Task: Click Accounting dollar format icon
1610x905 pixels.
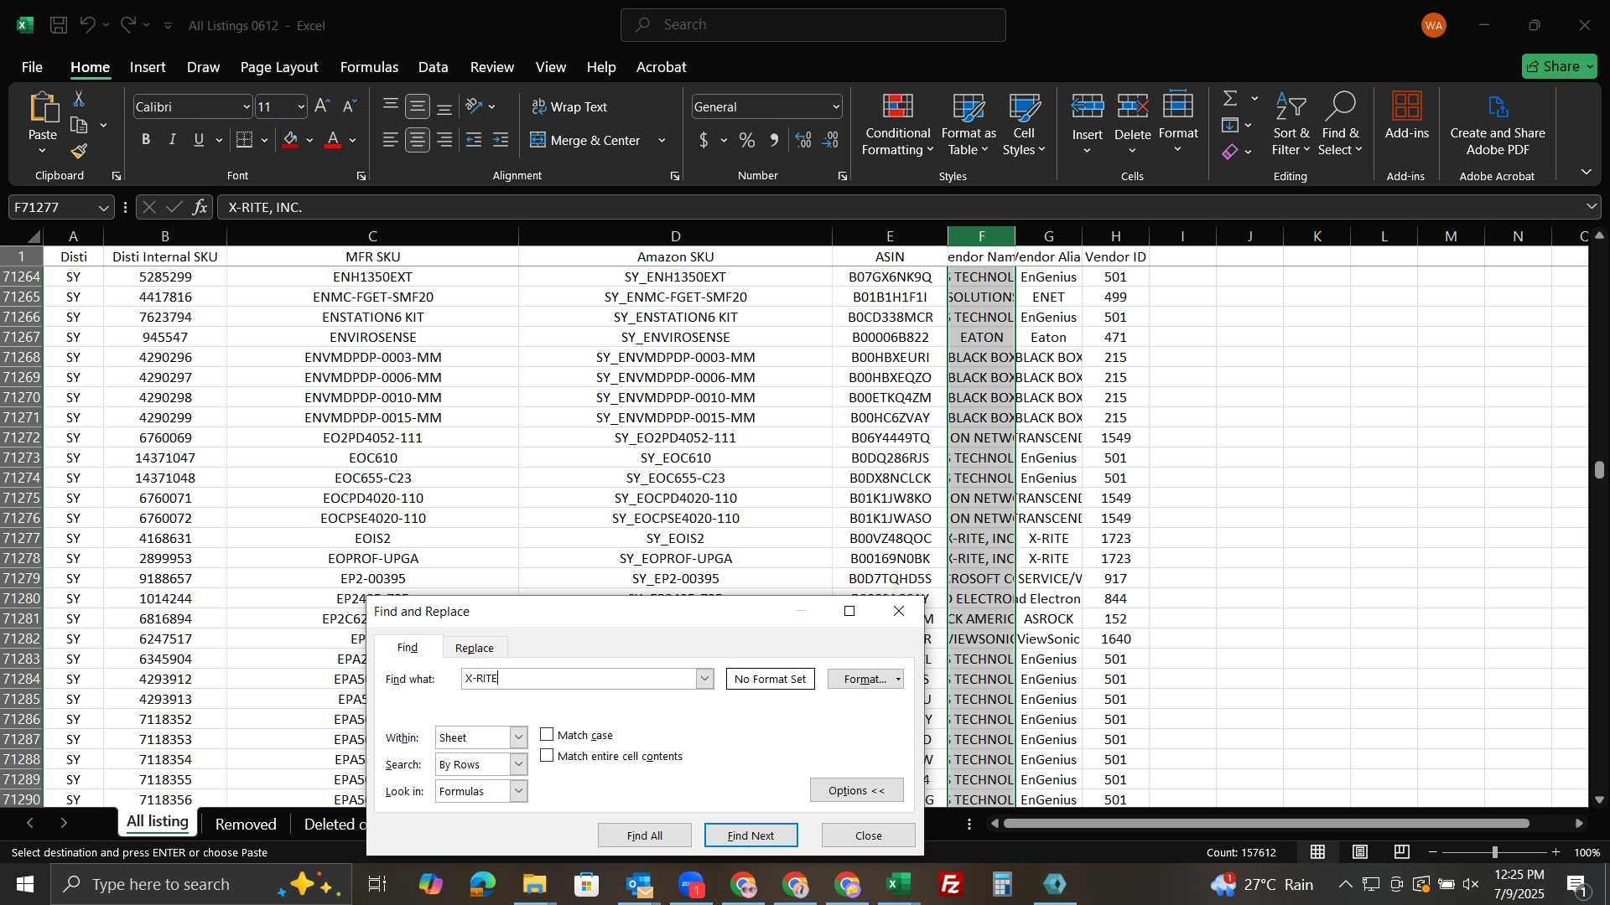Action: (704, 140)
